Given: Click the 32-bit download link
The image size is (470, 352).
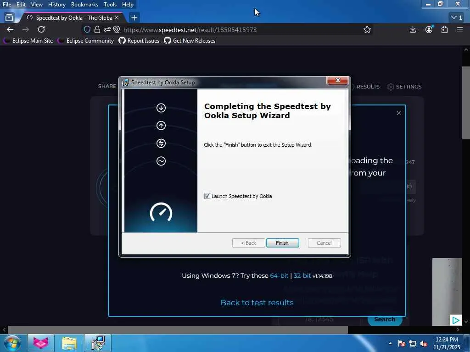Looking at the screenshot, I should [302, 275].
